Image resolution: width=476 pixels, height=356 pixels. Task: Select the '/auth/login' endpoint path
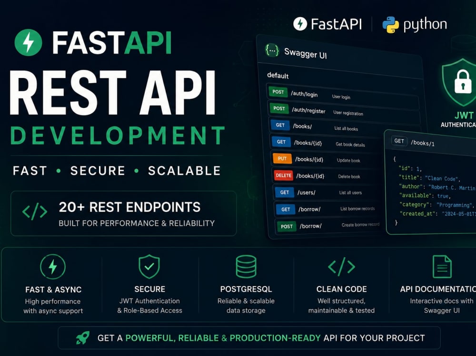304,94
